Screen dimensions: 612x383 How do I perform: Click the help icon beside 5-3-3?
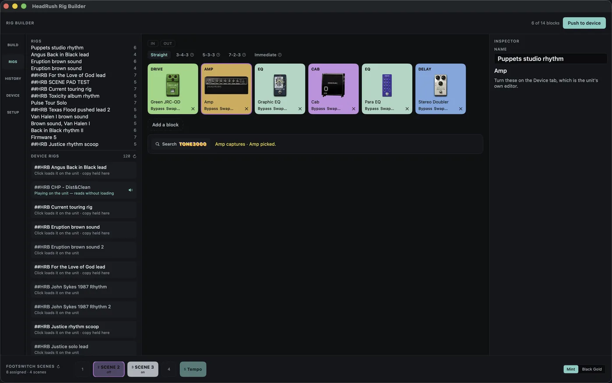point(218,55)
